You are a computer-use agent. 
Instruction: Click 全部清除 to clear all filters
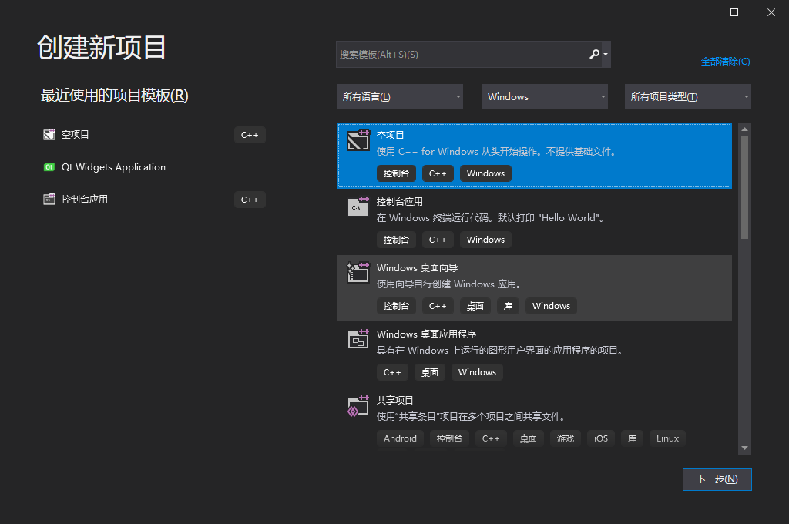tap(725, 62)
